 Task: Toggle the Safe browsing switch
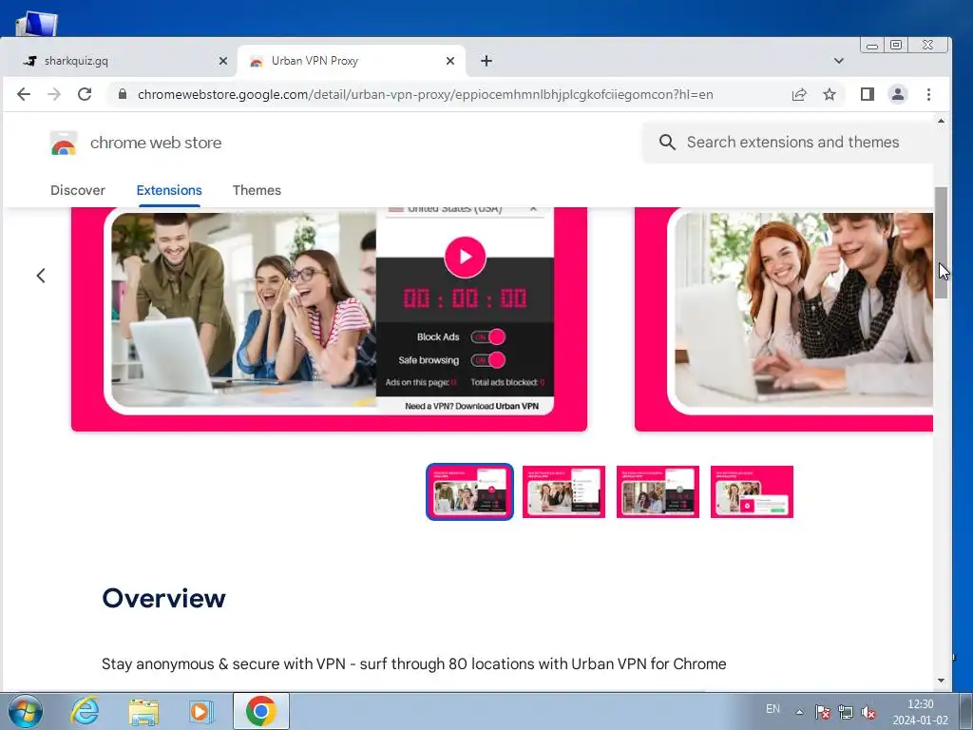487,360
